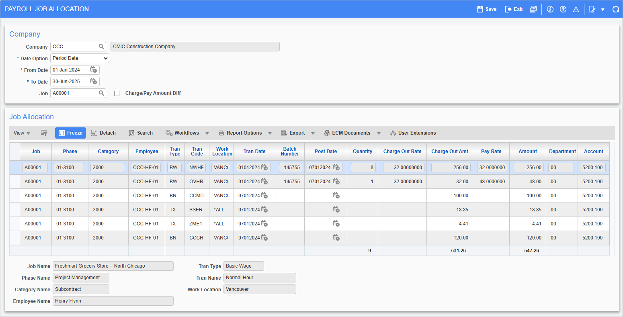Viewport: 623px width, 317px height.
Task: Open the Date Option dropdown
Action: [79, 58]
